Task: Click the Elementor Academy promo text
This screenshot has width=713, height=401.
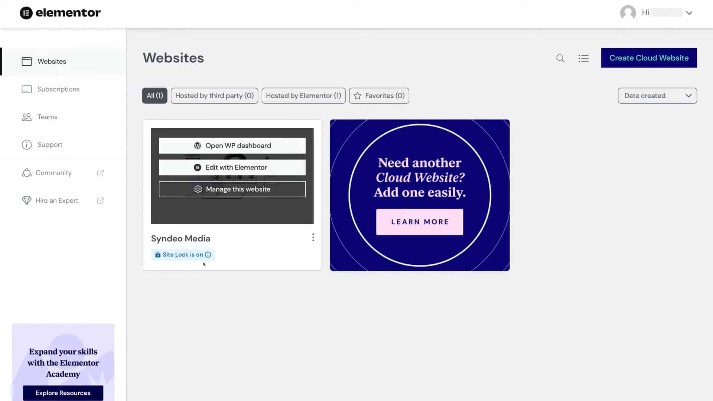Action: point(63,363)
